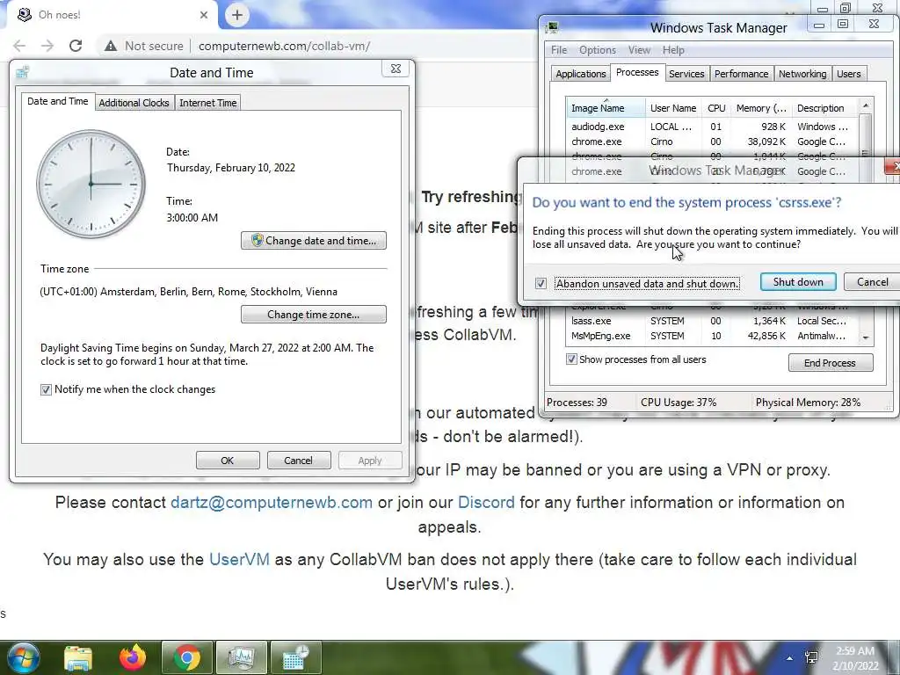
Task: Sort processes by Image Name column
Action: point(606,108)
